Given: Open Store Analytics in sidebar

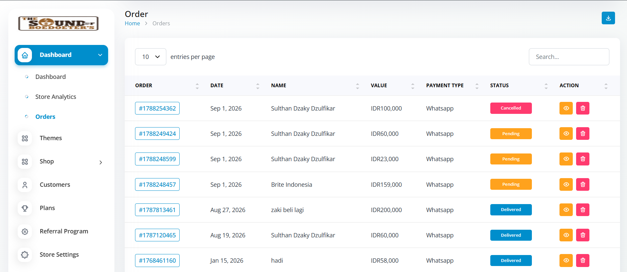Looking at the screenshot, I should coord(56,97).
